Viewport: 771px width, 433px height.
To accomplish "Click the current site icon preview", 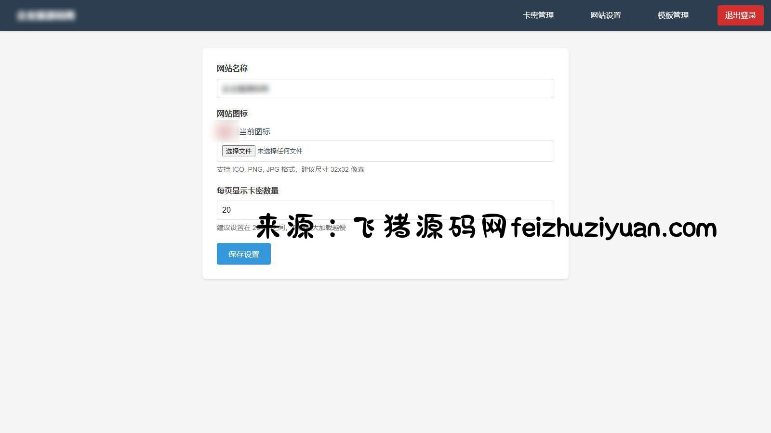I will (225, 131).
